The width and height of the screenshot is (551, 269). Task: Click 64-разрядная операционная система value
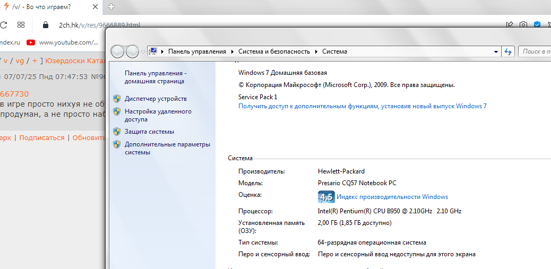point(372,242)
